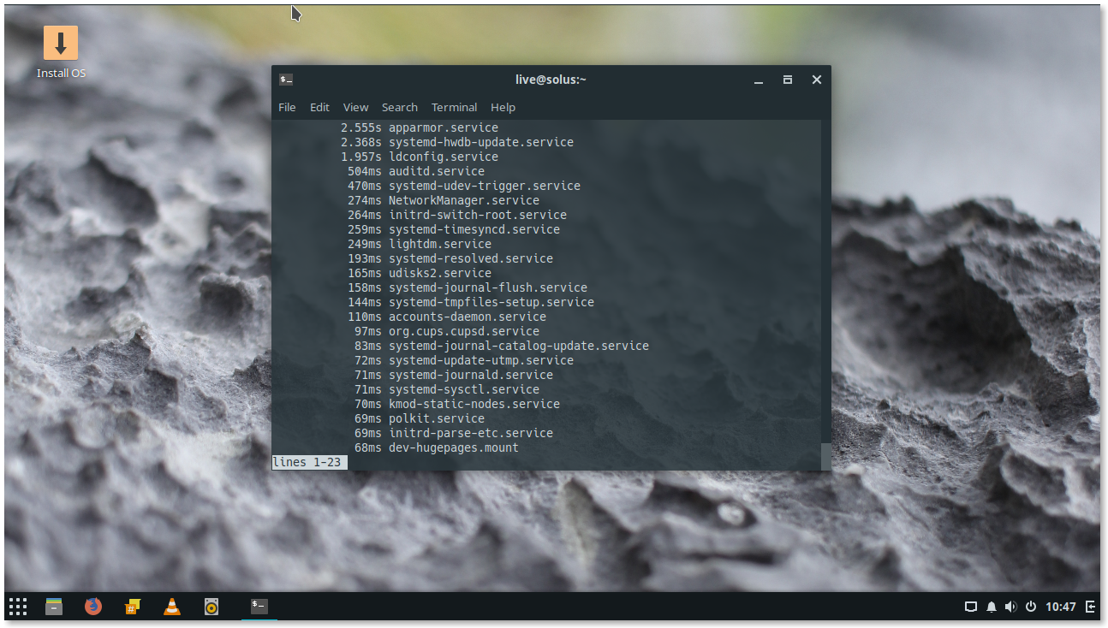
Task: Click the volume speaker tray icon
Action: click(1011, 607)
